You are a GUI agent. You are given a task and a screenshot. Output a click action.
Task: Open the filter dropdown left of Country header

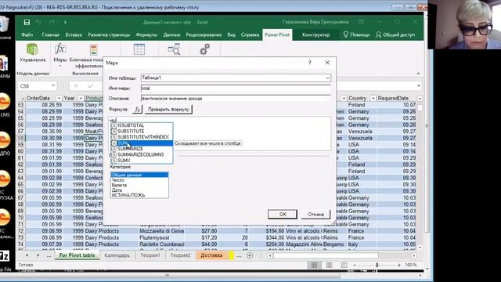click(x=344, y=98)
